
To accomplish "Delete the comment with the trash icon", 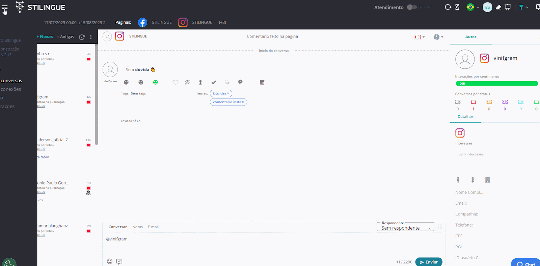I will coord(262,82).
